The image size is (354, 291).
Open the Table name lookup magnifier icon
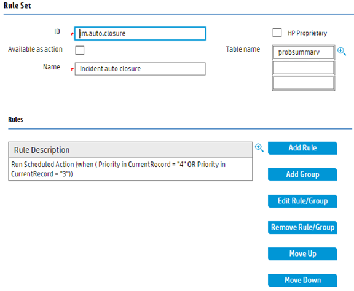pyautogui.click(x=342, y=52)
